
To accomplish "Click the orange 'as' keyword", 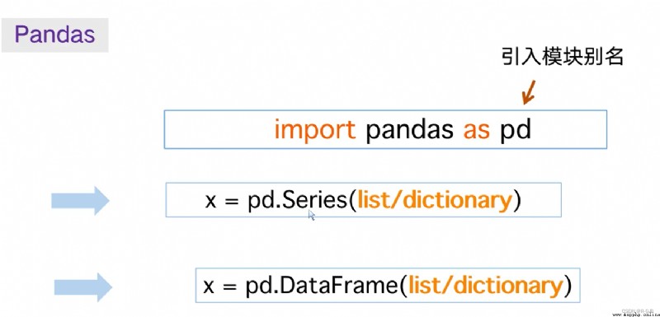I will pyautogui.click(x=477, y=131).
